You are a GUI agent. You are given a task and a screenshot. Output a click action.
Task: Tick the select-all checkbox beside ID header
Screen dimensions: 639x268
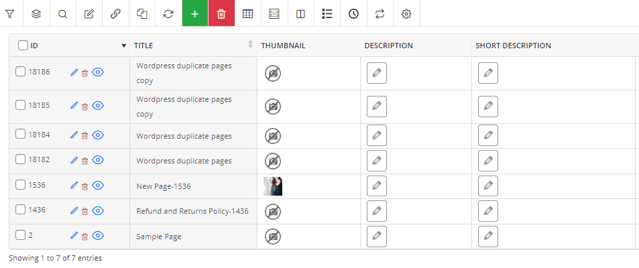pyautogui.click(x=23, y=45)
